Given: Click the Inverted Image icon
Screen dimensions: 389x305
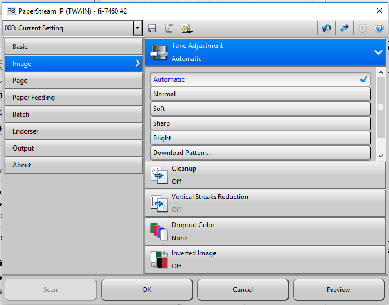Looking at the screenshot, I should (158, 259).
